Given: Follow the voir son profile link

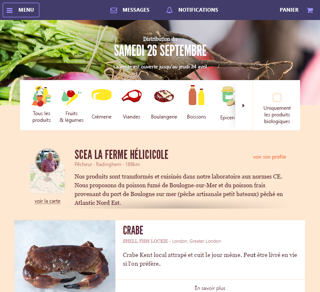Looking at the screenshot, I should click(x=270, y=157).
